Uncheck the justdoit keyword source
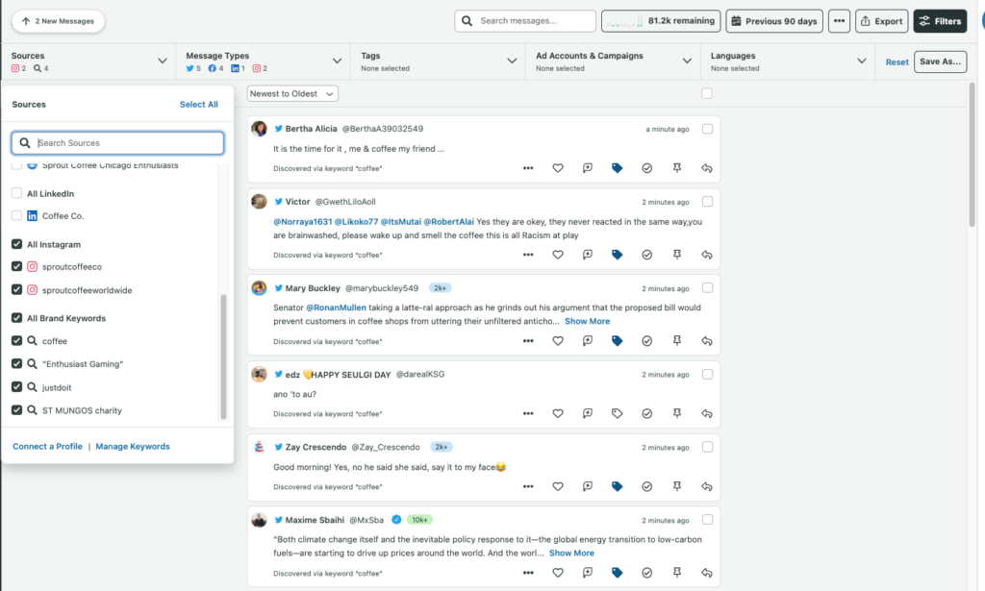 pyautogui.click(x=17, y=387)
